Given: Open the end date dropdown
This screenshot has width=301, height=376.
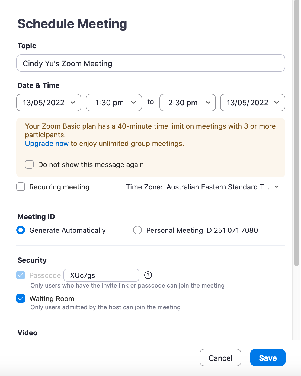Looking at the screenshot, I should tap(253, 103).
